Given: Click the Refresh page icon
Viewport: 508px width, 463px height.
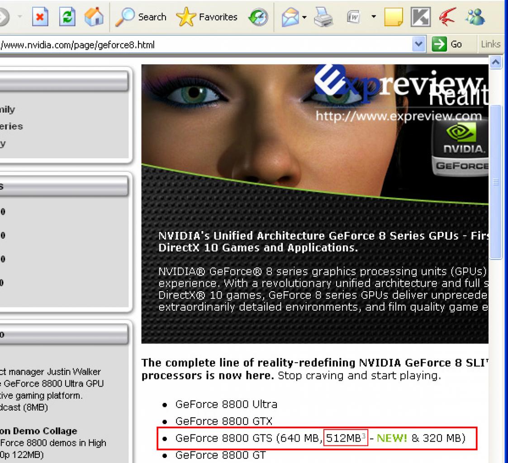Looking at the screenshot, I should (x=67, y=16).
